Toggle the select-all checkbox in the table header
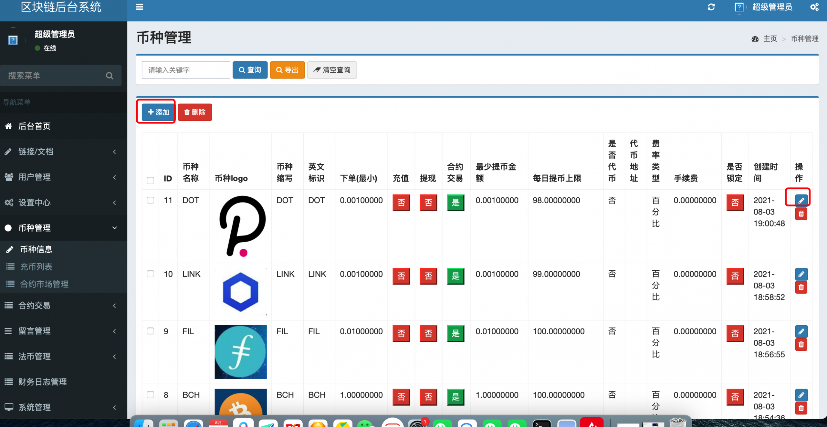The width and height of the screenshot is (827, 427). click(151, 180)
